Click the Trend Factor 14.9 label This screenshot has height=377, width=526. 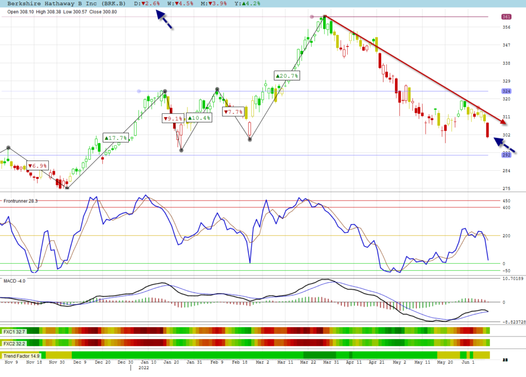tap(22, 356)
